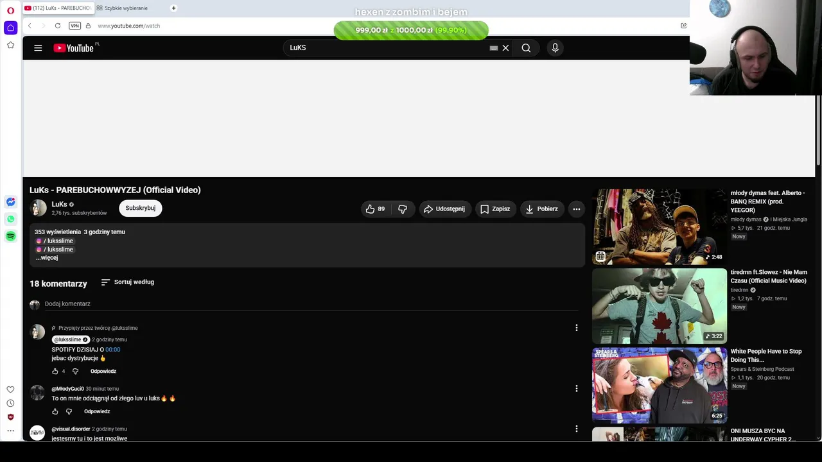The image size is (822, 462).
Task: Open sidebar three-dots setup menu
Action: (10, 431)
